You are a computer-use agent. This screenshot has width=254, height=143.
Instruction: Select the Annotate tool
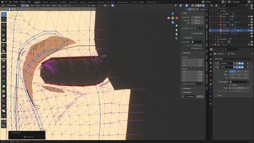(4, 46)
